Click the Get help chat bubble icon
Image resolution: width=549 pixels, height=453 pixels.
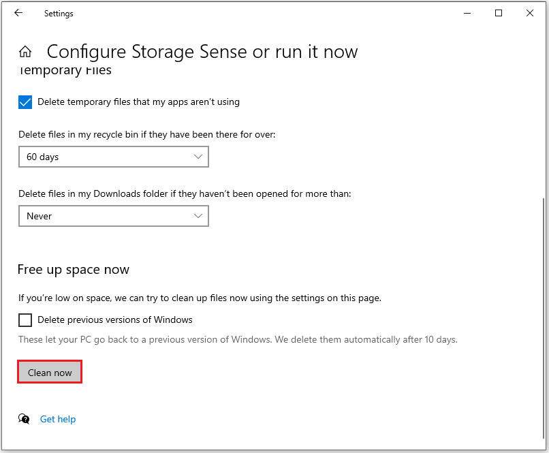click(x=23, y=419)
